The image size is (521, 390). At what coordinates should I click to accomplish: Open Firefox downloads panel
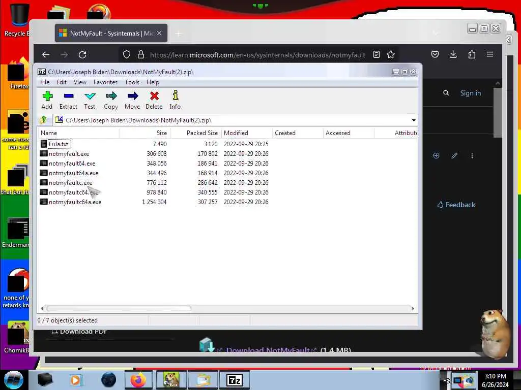coord(453,55)
